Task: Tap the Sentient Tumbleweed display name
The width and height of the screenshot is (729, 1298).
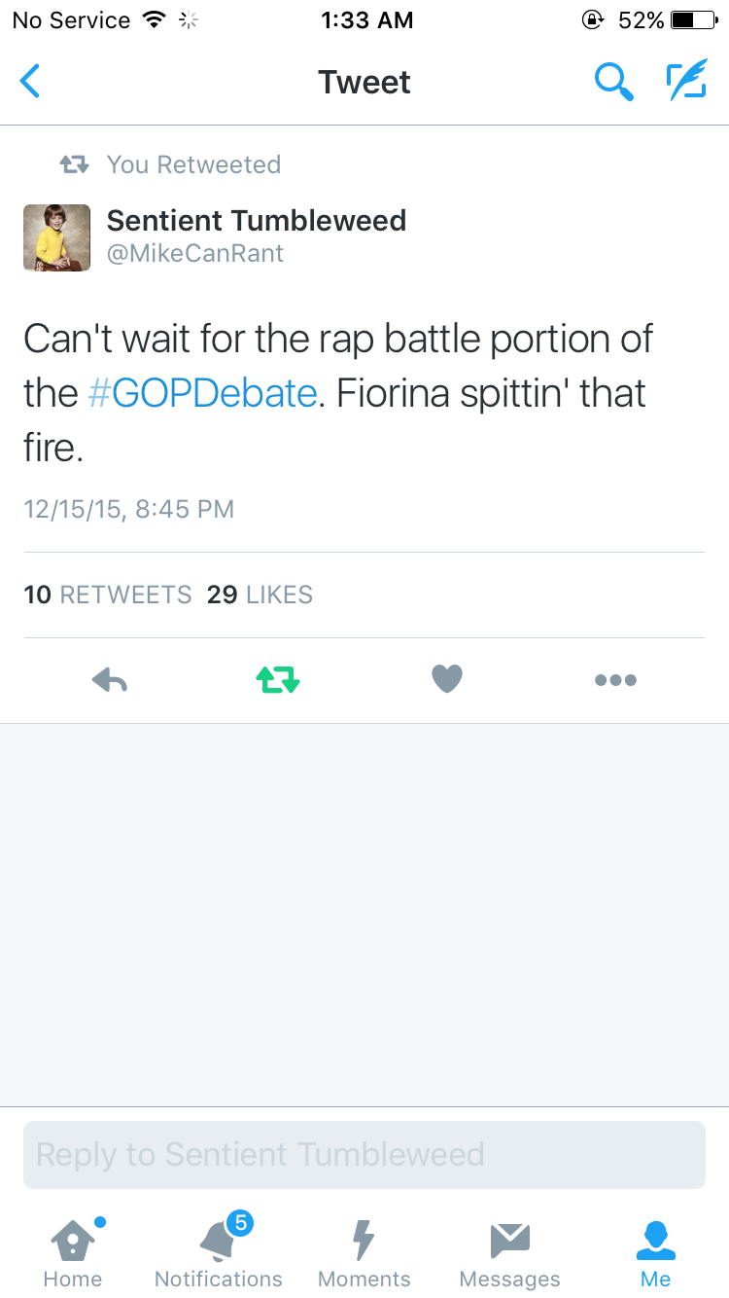Action: (x=257, y=221)
